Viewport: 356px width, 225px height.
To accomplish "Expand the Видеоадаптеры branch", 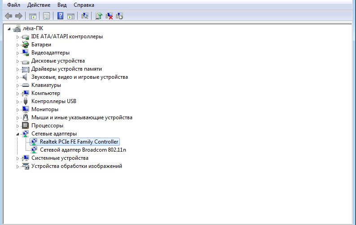I will [18, 53].
